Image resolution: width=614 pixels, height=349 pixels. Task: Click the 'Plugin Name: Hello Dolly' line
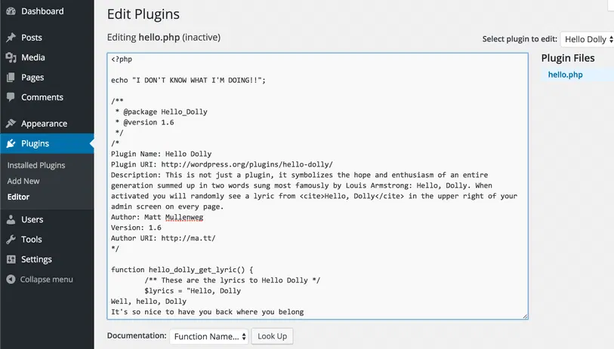click(x=161, y=154)
